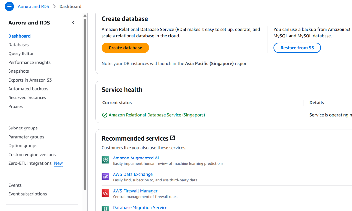Click the Database Migration Service icon
The image size is (352, 211).
pos(106,208)
